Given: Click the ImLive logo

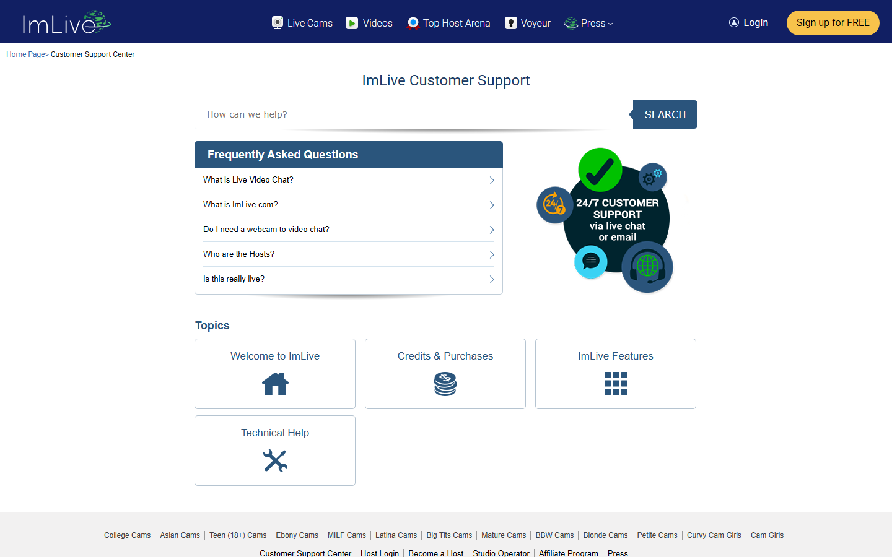Looking at the screenshot, I should [66, 22].
